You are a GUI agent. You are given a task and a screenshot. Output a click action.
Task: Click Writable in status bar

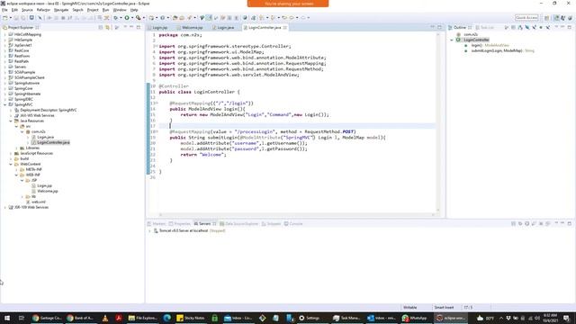click(410, 308)
